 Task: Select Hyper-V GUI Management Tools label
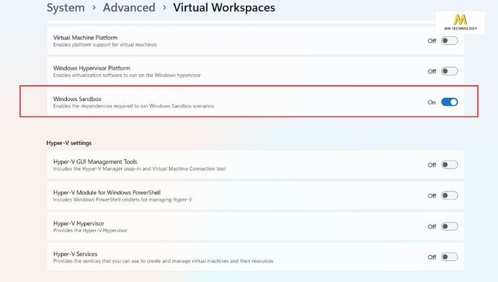point(95,161)
